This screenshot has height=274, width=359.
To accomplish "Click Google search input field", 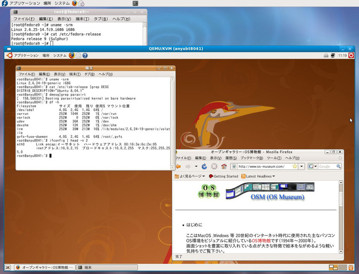I will pos(327,166).
